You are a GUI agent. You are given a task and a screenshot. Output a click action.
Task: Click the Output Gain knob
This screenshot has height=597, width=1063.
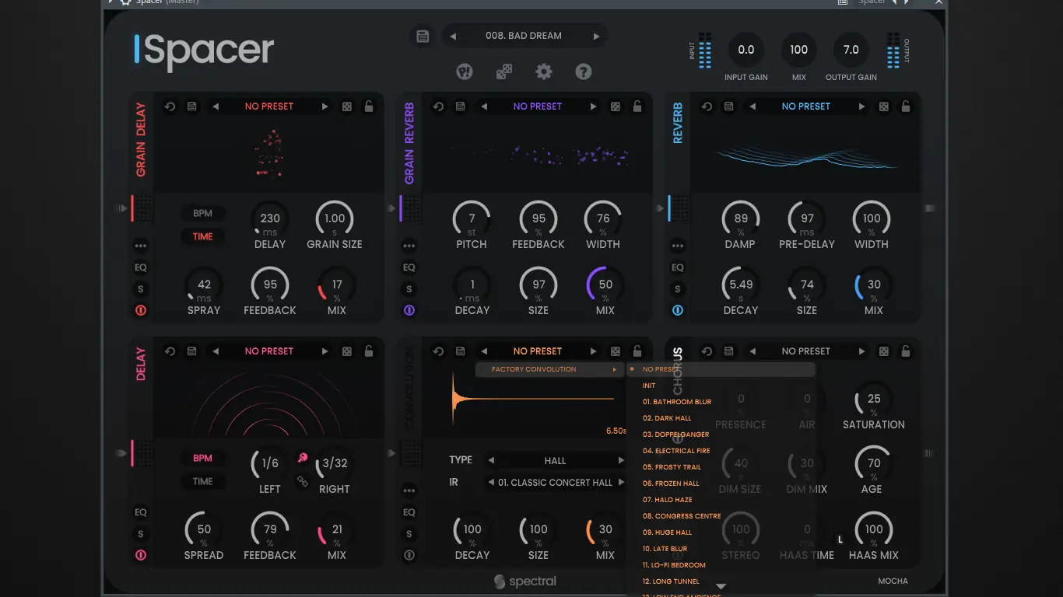pyautogui.click(x=851, y=50)
